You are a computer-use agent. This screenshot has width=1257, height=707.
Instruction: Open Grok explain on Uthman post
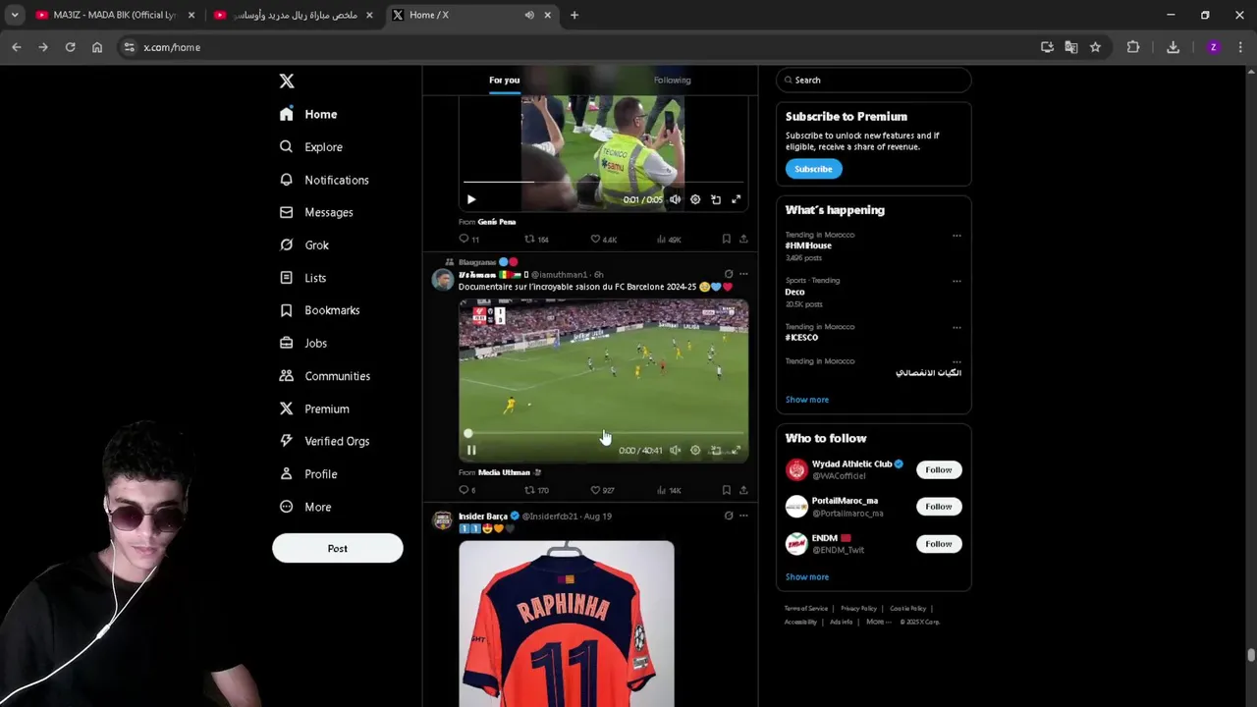(x=728, y=274)
